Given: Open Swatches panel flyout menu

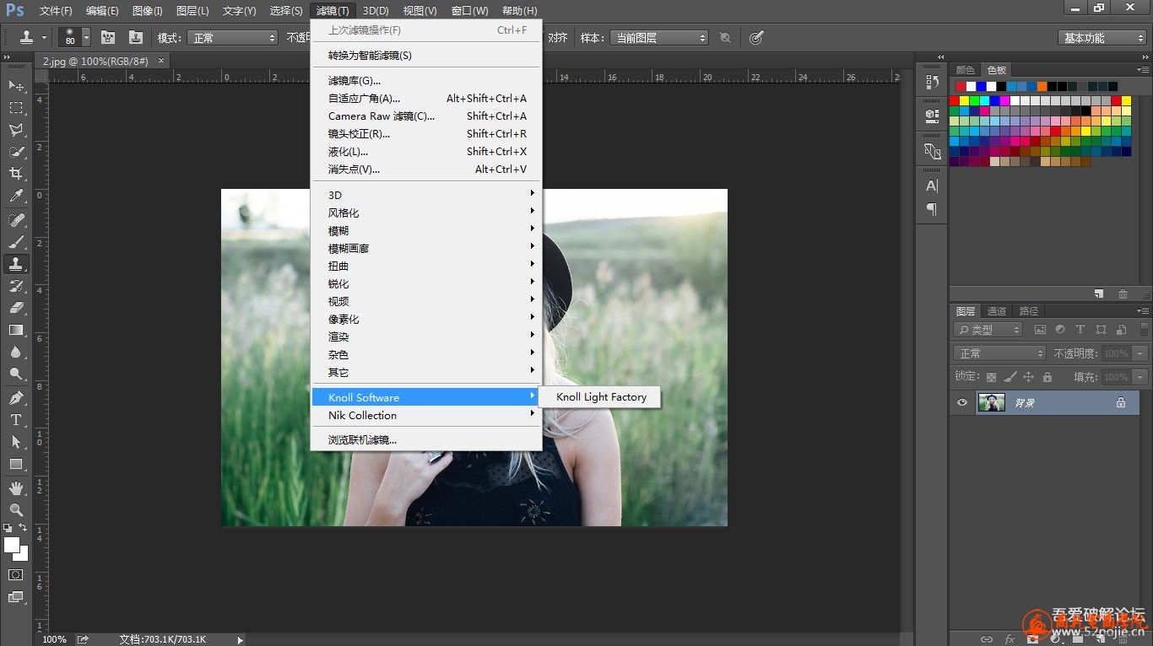Looking at the screenshot, I should click(1142, 69).
